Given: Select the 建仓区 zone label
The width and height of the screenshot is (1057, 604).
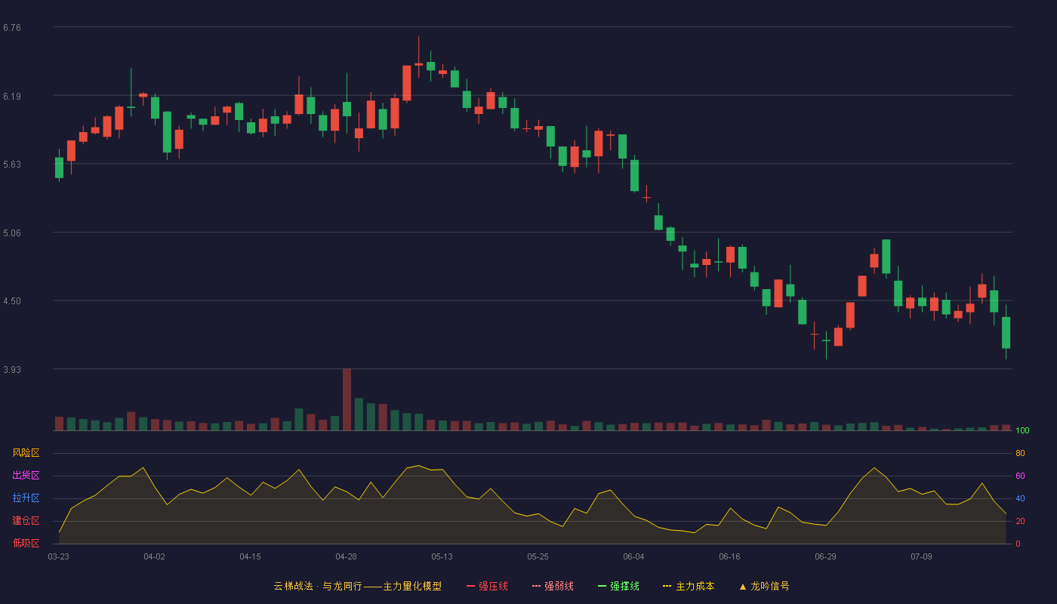Looking at the screenshot, I should click(x=26, y=521).
